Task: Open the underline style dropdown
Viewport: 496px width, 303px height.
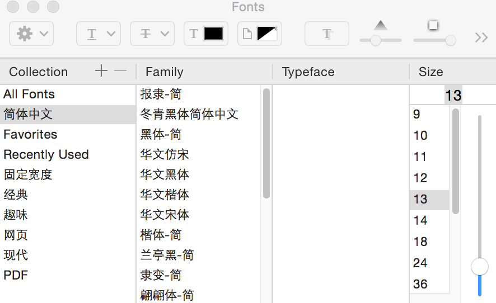Action: pyautogui.click(x=99, y=34)
